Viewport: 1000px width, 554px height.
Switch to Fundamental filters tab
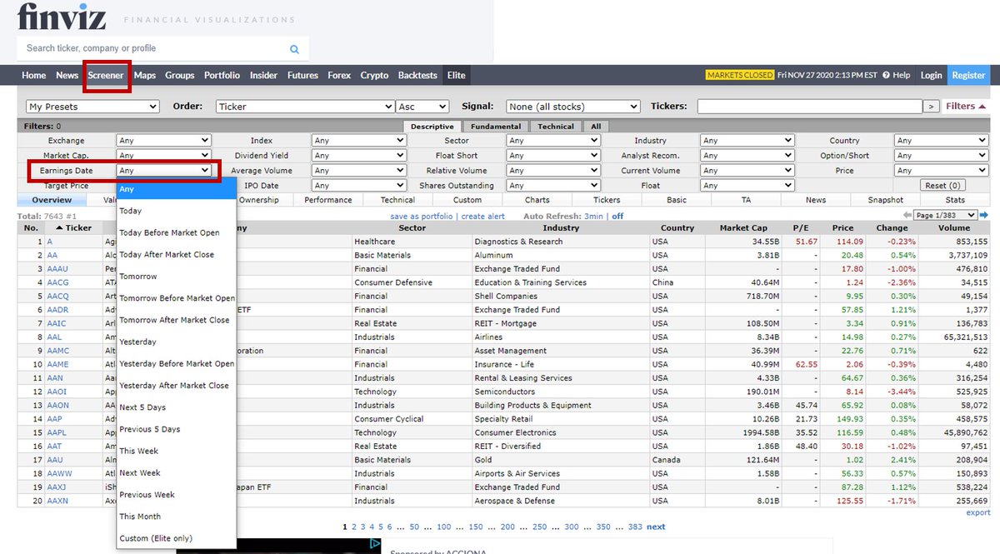pos(495,127)
